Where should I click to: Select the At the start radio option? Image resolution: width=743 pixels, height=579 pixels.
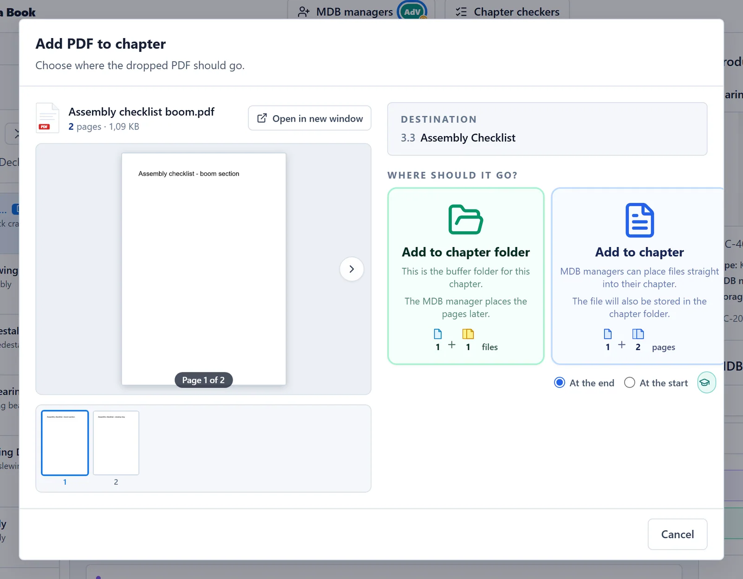[x=629, y=383]
